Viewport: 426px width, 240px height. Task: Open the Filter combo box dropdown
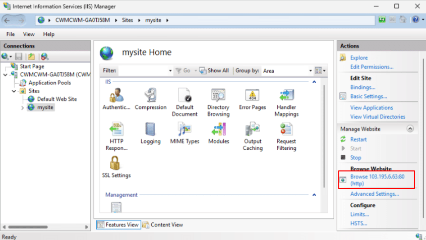tap(170, 71)
